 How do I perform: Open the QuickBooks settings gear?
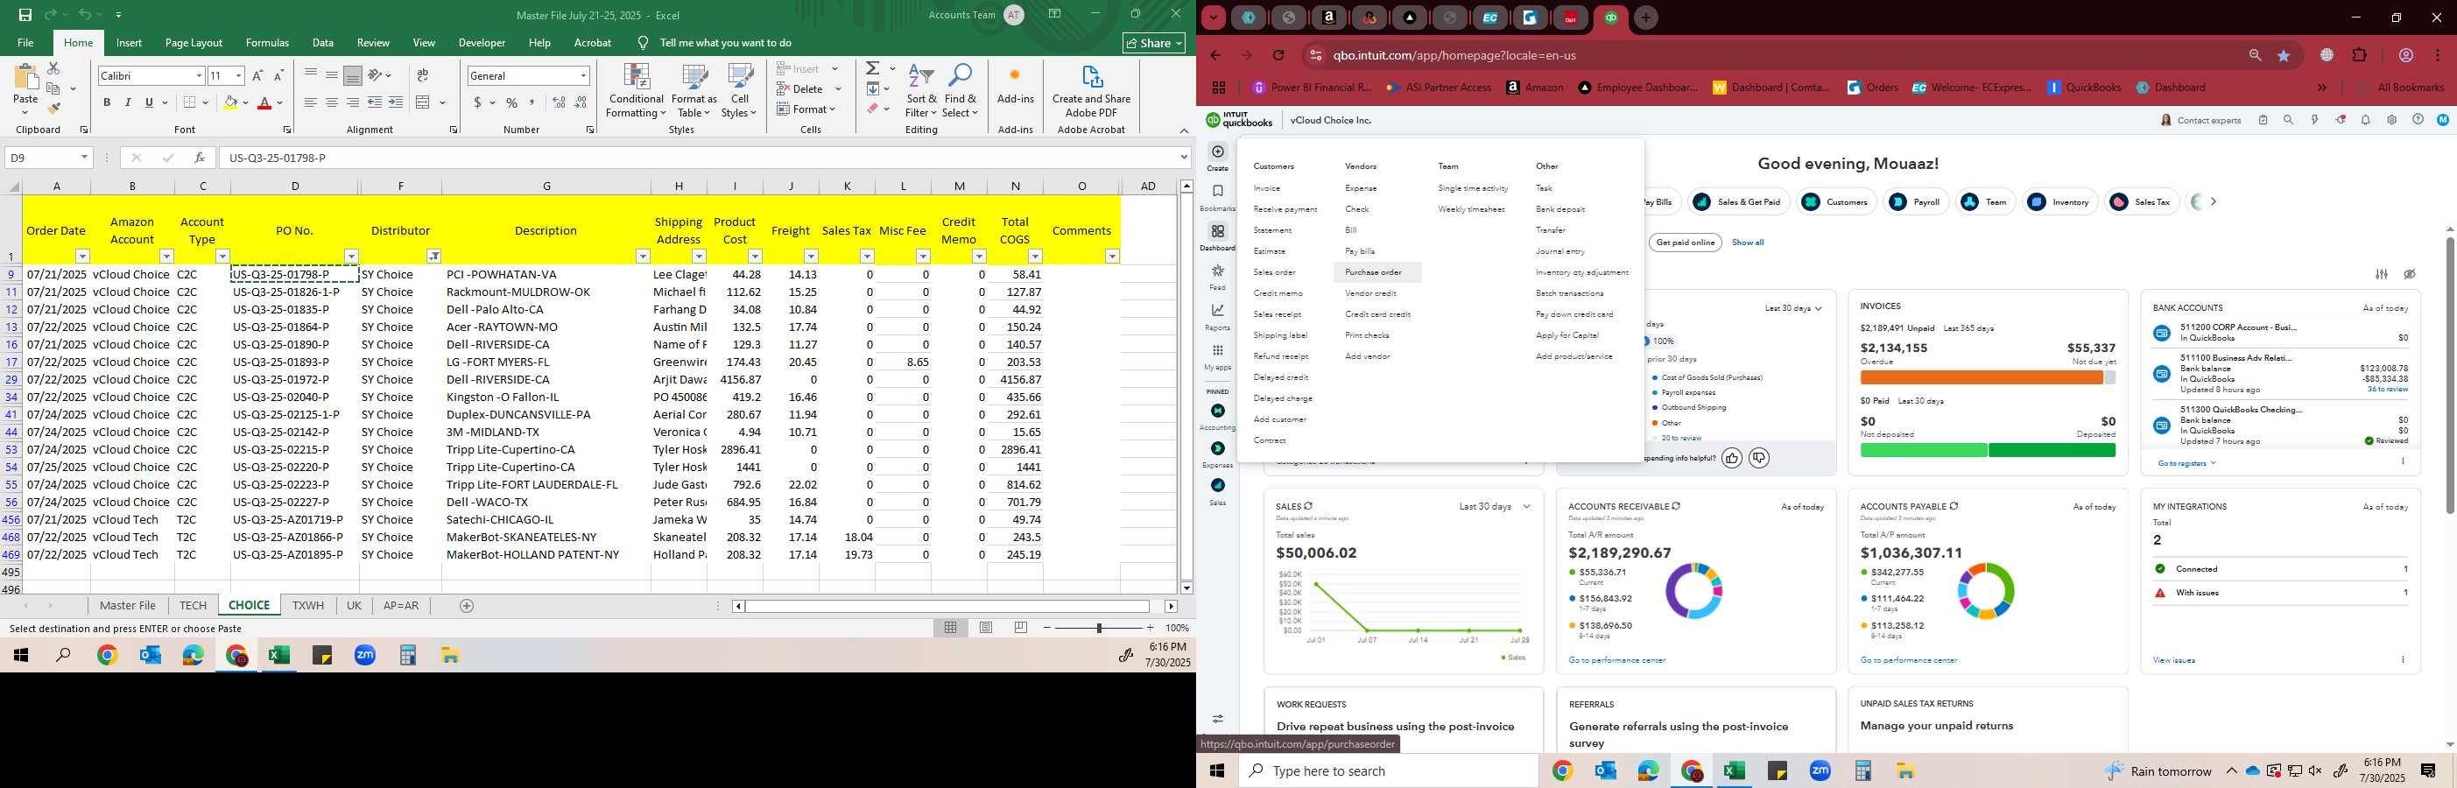click(x=2391, y=120)
